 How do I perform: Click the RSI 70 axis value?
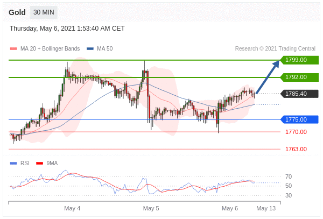289,176
